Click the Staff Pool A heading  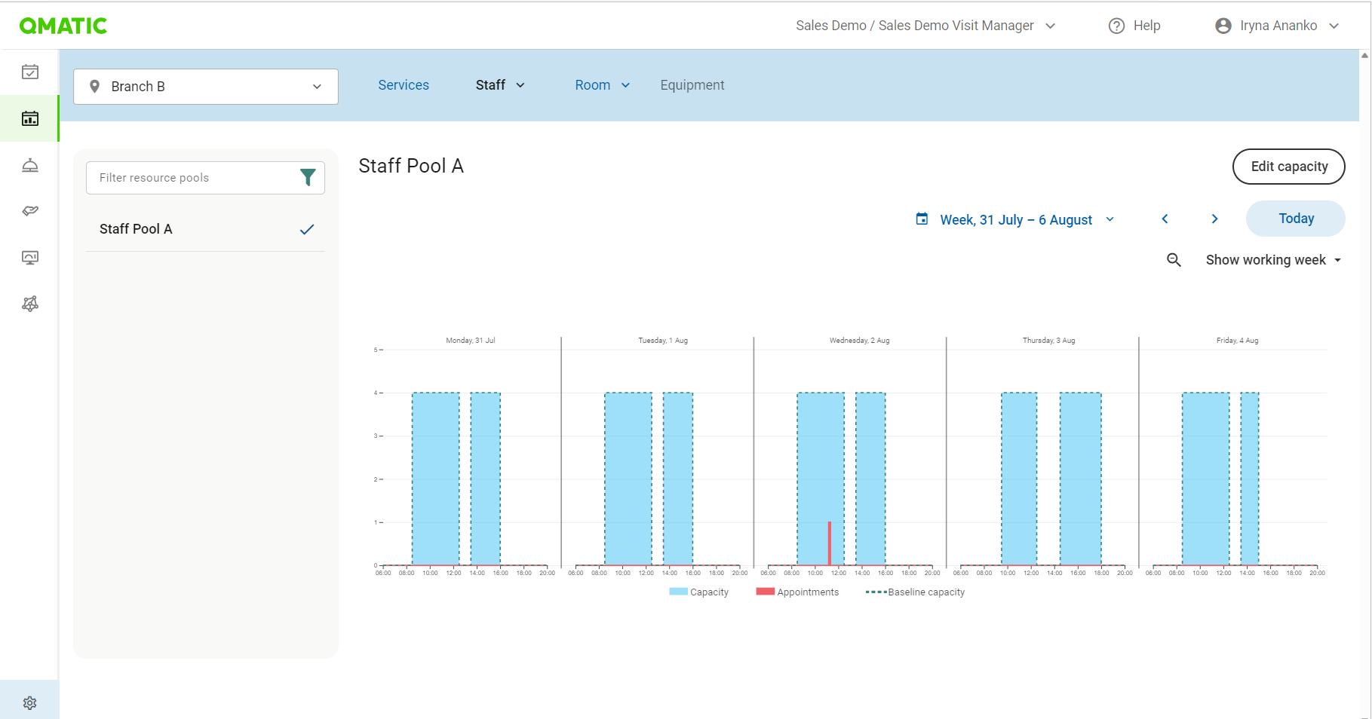click(x=411, y=166)
